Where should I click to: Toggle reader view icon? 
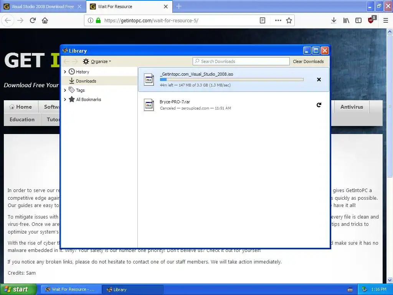[263, 21]
